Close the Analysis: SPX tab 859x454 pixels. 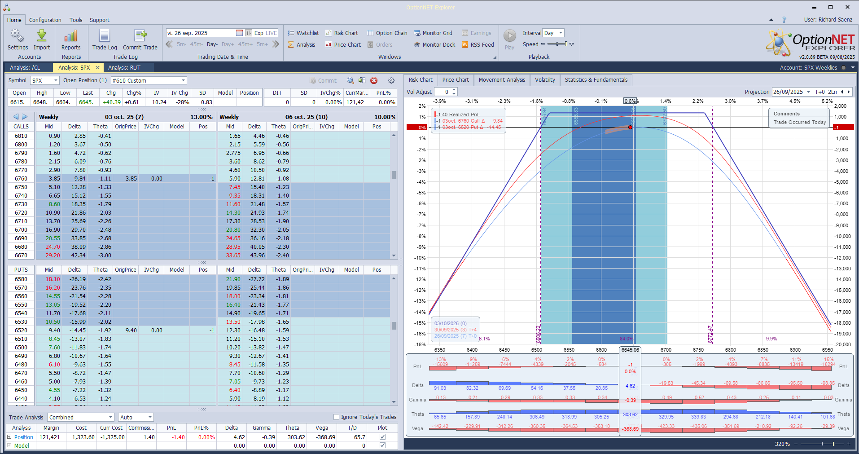tap(97, 68)
